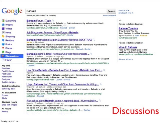Select News in the sidebar menu
160x123 pixels.
[x=8, y=33]
